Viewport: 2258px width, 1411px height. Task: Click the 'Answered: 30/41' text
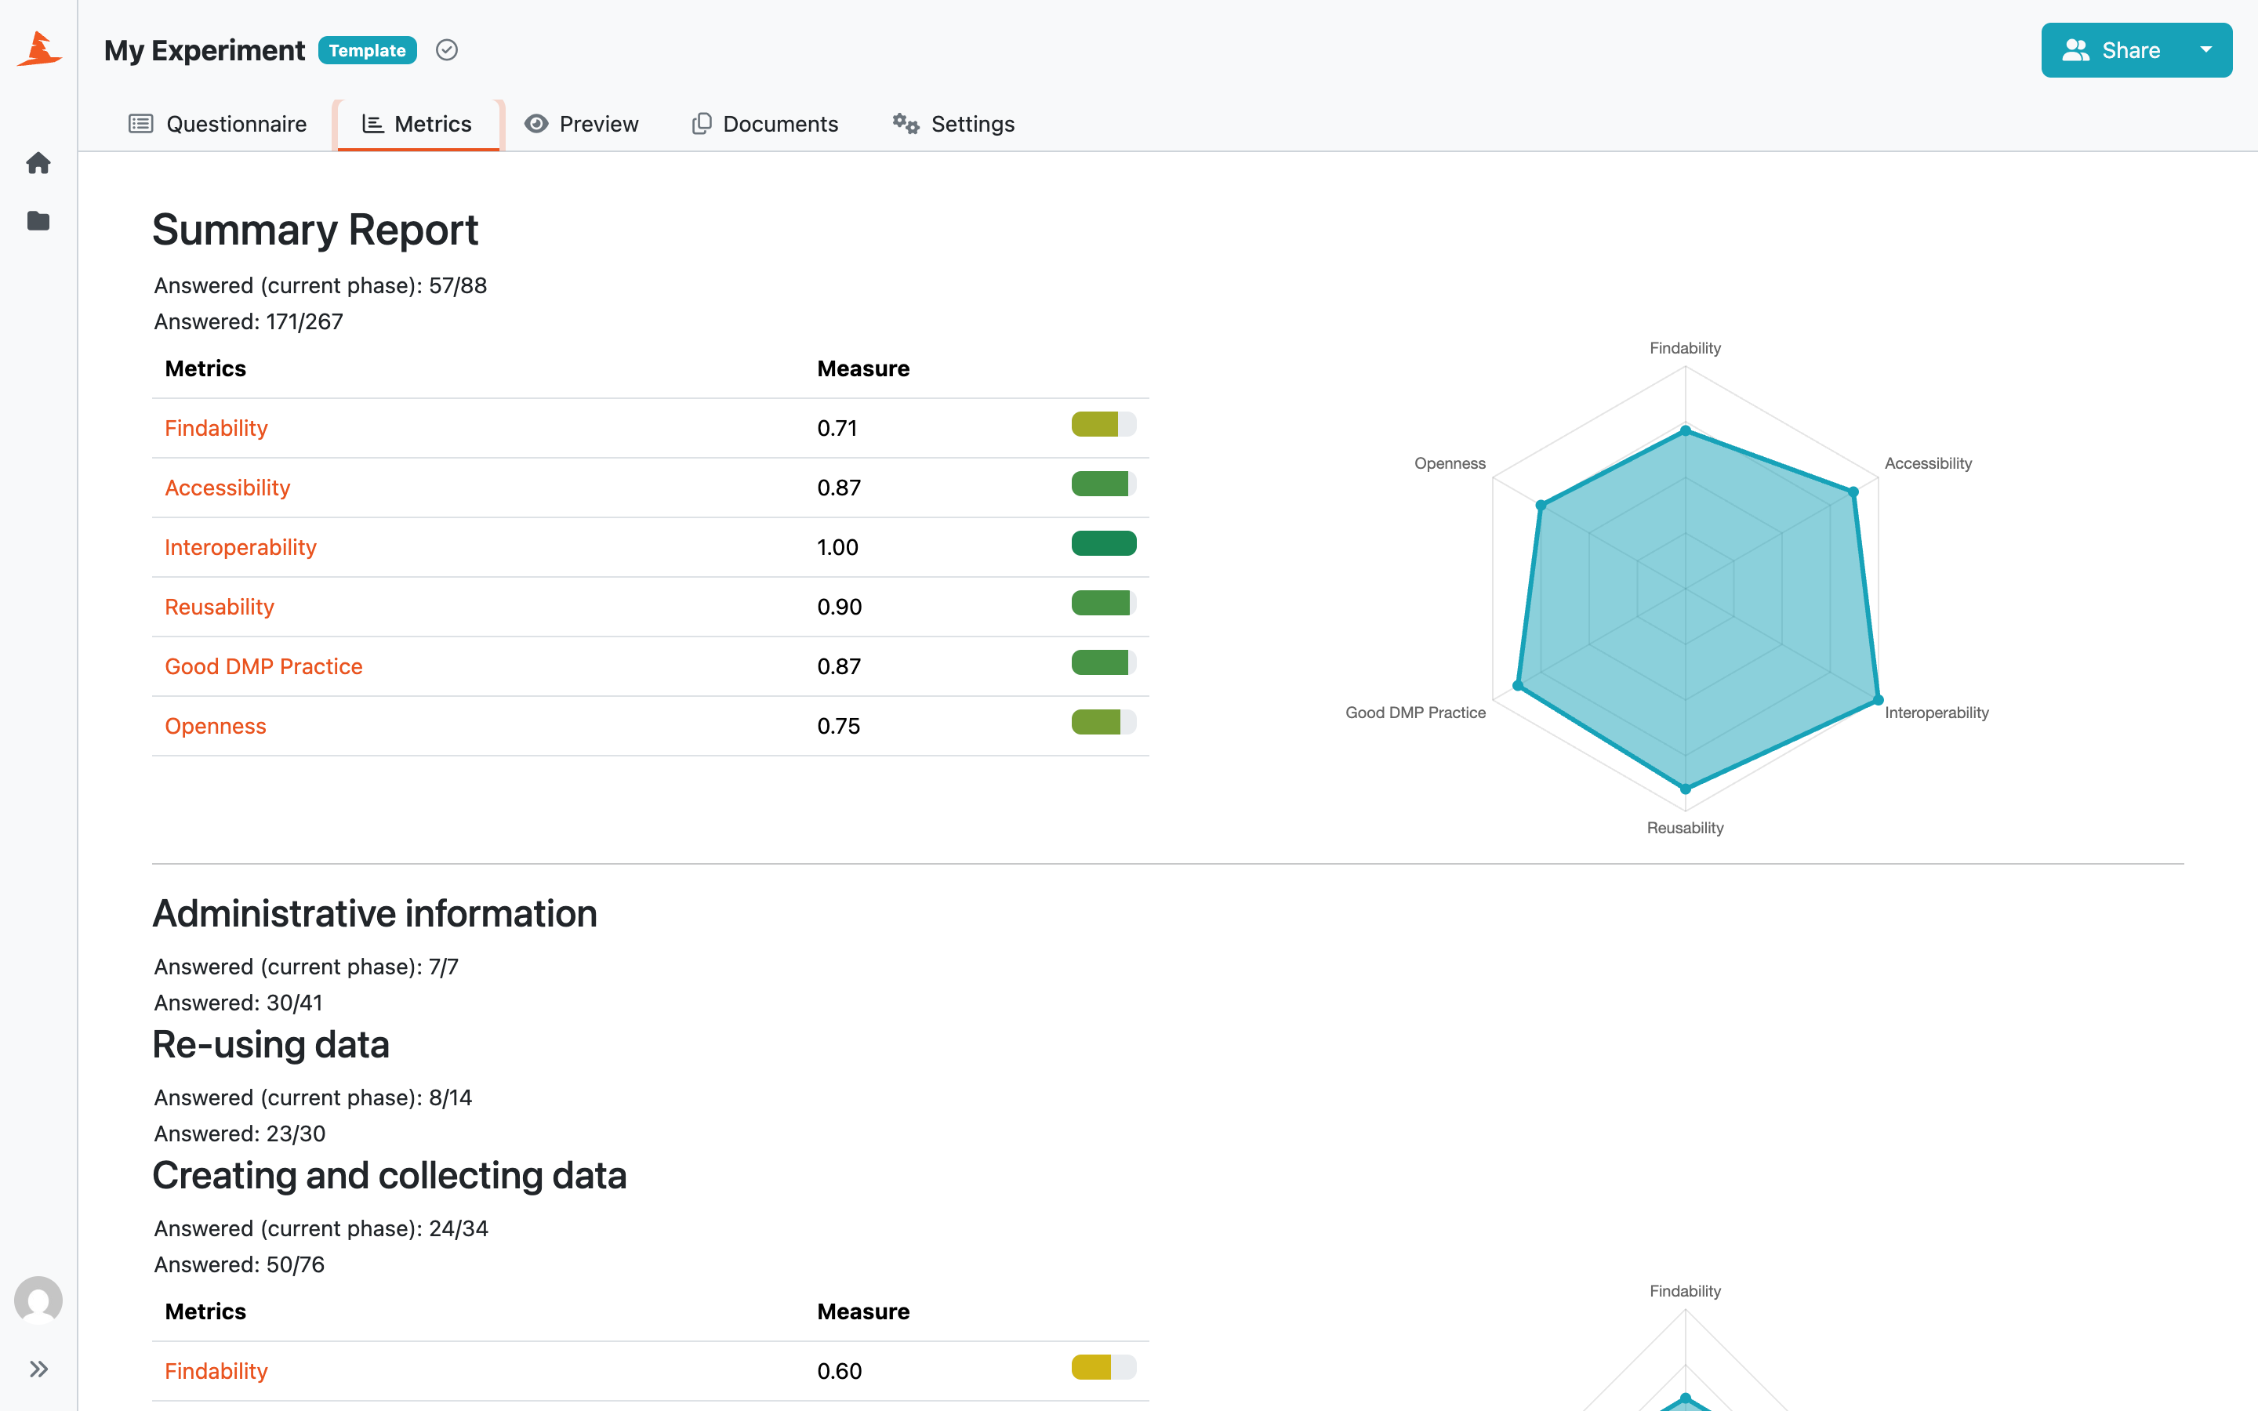pos(238,1003)
